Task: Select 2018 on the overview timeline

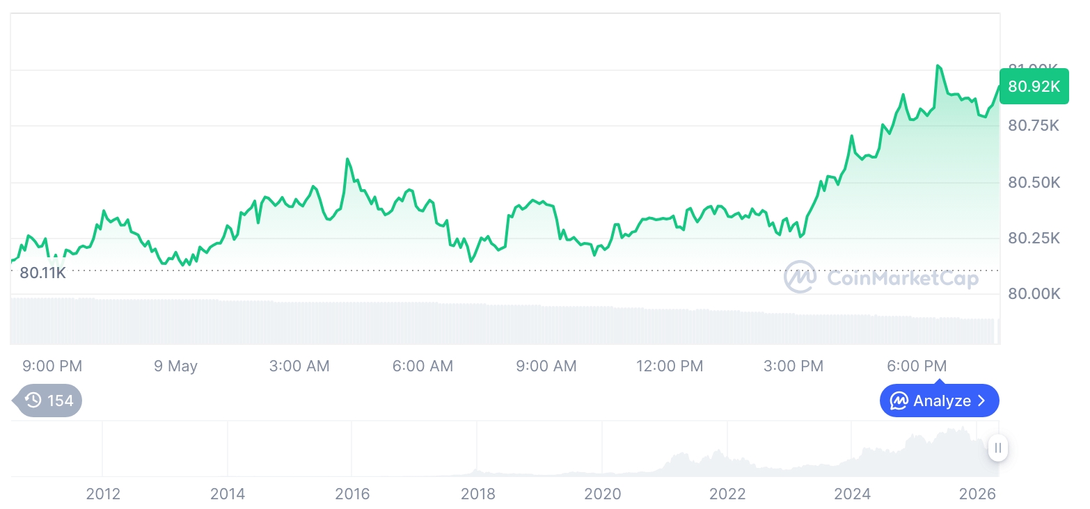Action: (477, 494)
